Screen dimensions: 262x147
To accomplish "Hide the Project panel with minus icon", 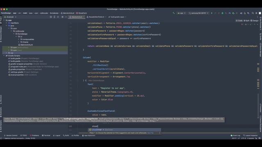I will (66, 17).
